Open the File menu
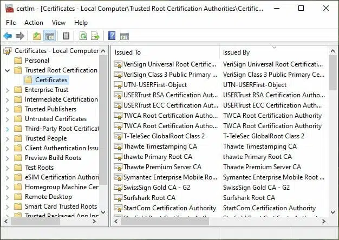The height and width of the screenshot is (240, 339). point(11,23)
